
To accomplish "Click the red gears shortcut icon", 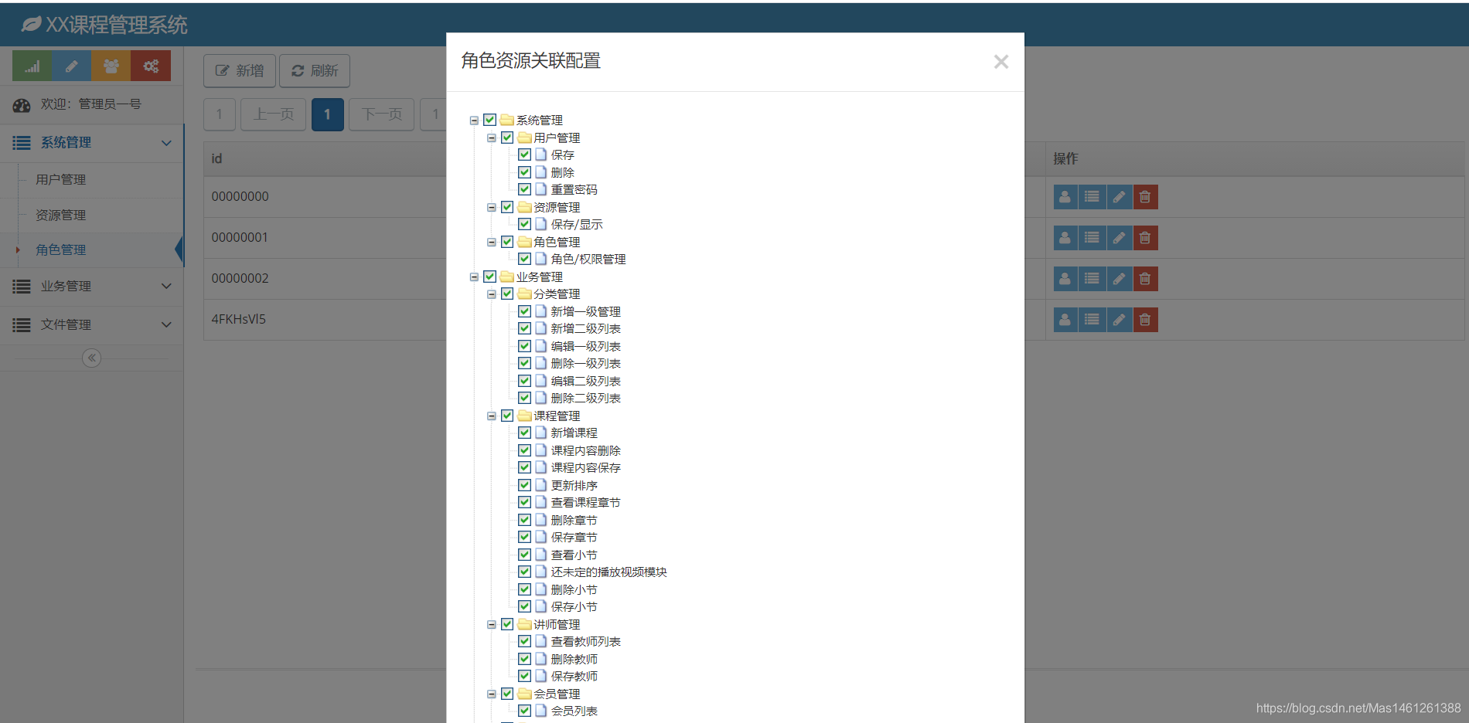I will (x=151, y=66).
